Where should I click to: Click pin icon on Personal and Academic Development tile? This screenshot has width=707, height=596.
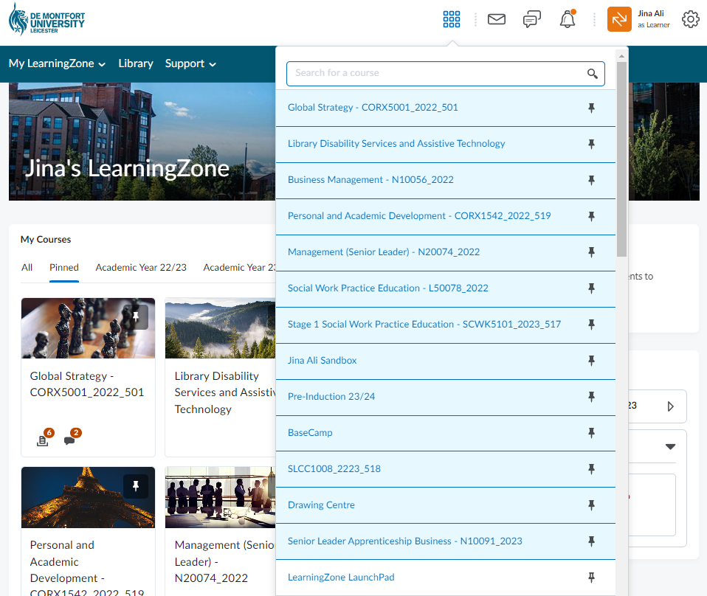coord(136,486)
